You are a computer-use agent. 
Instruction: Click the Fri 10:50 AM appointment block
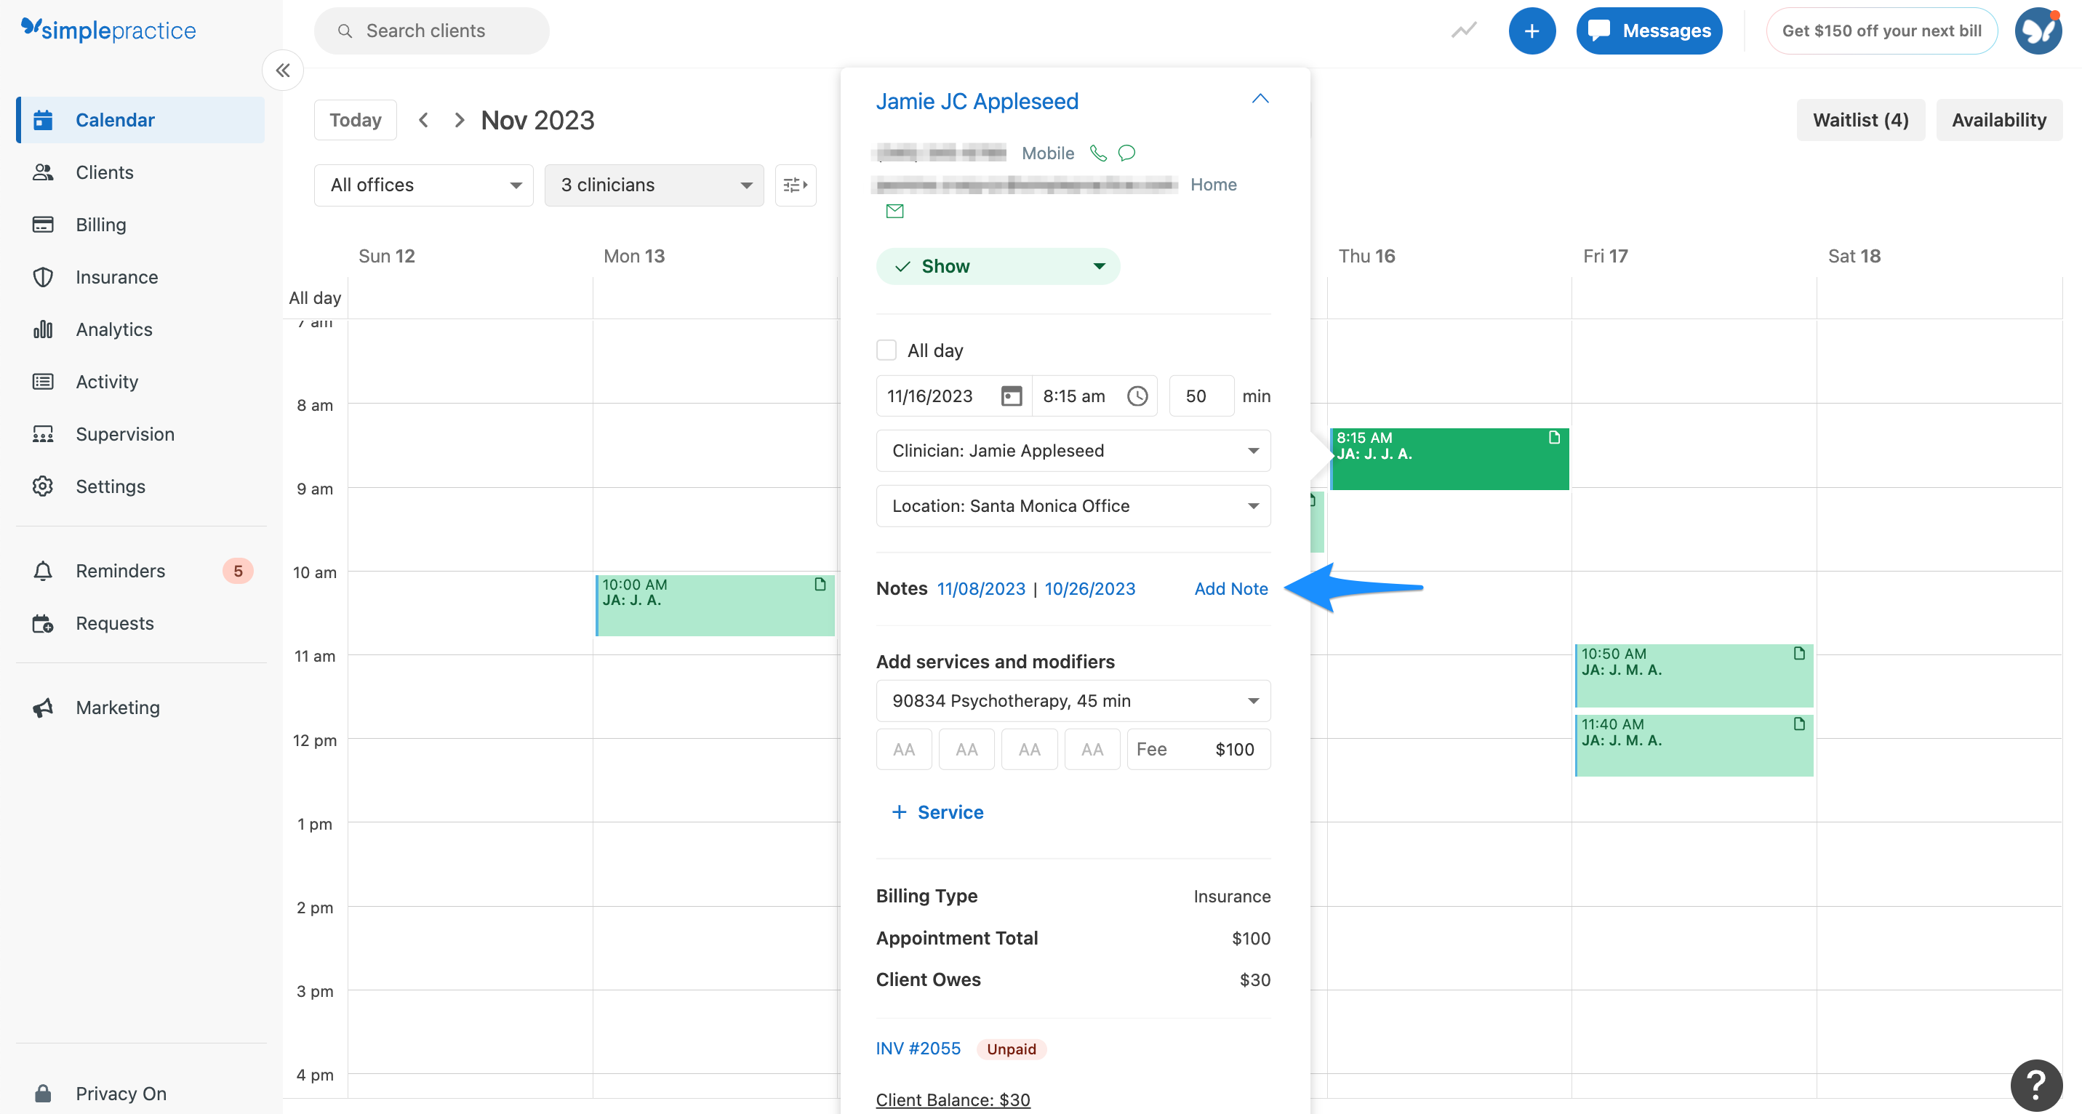(1693, 676)
